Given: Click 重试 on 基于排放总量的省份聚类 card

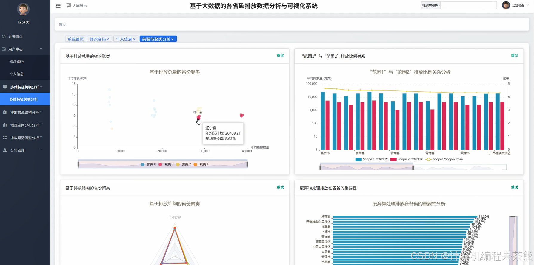Looking at the screenshot, I should click(280, 56).
